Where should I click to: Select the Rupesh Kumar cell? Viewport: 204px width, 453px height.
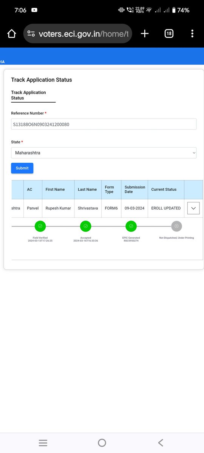pos(58,208)
